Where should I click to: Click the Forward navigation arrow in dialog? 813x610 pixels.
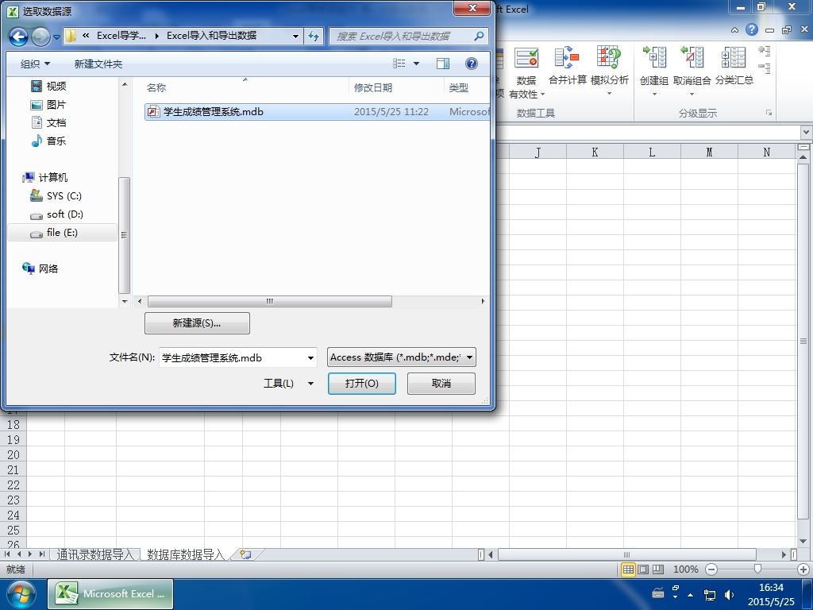point(40,37)
